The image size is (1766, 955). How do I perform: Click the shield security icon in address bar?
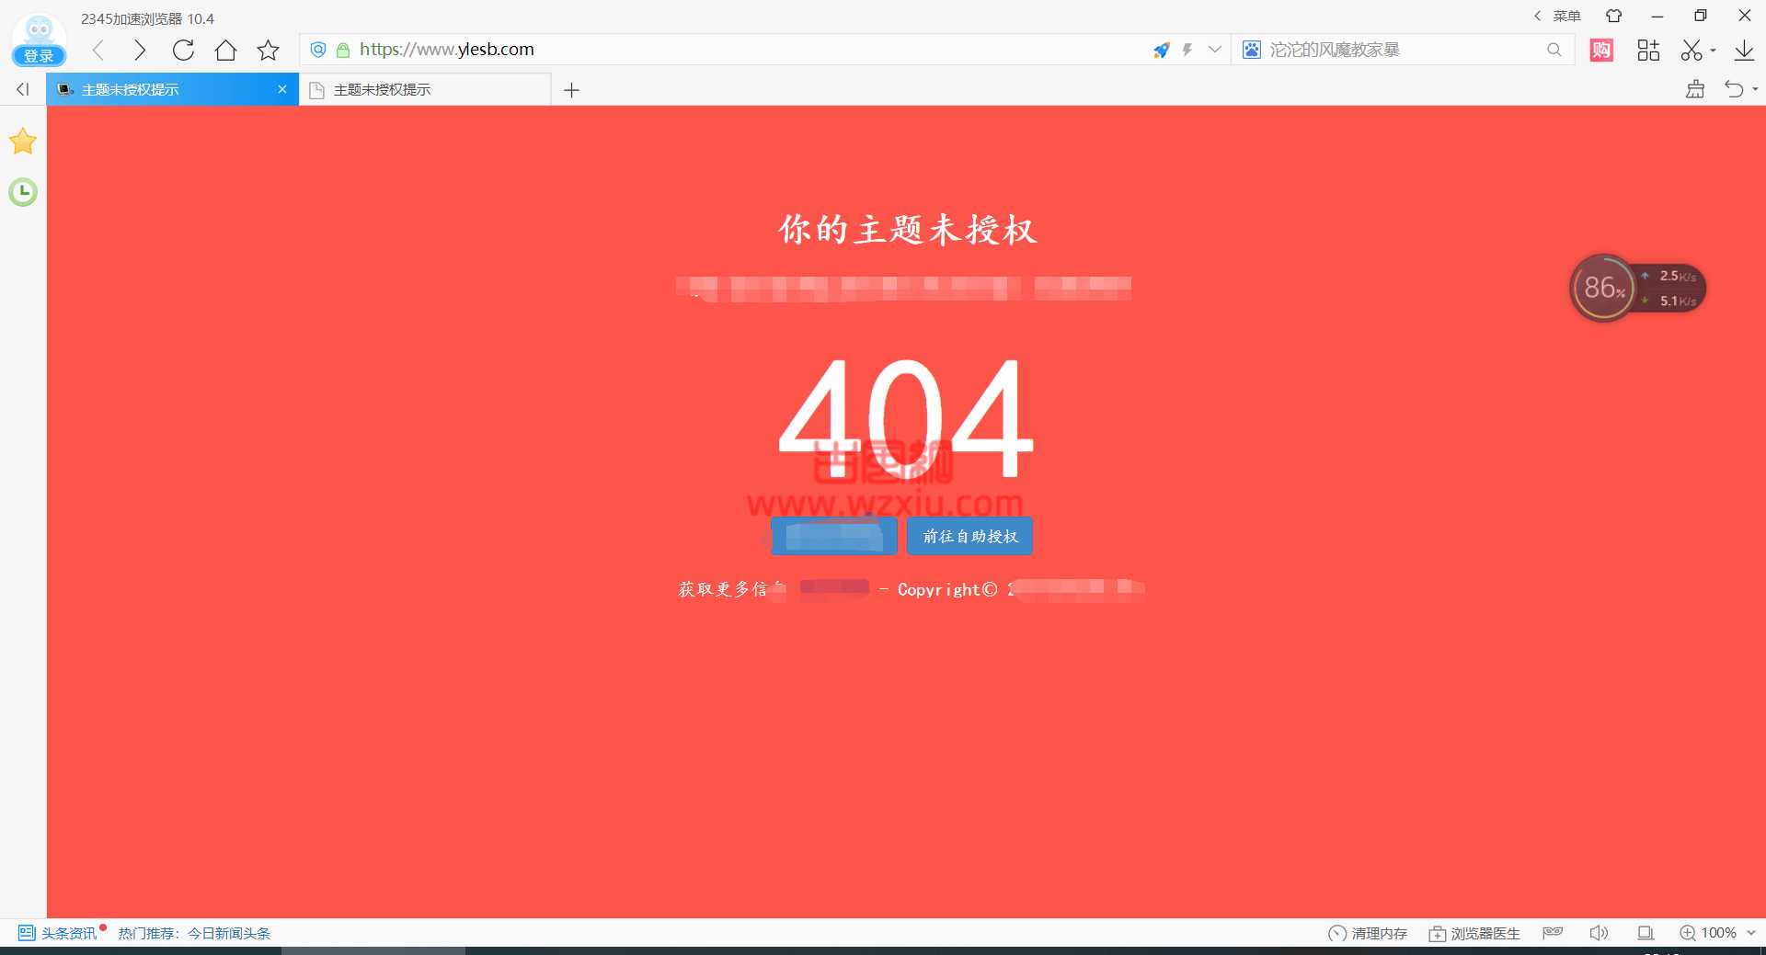(318, 50)
